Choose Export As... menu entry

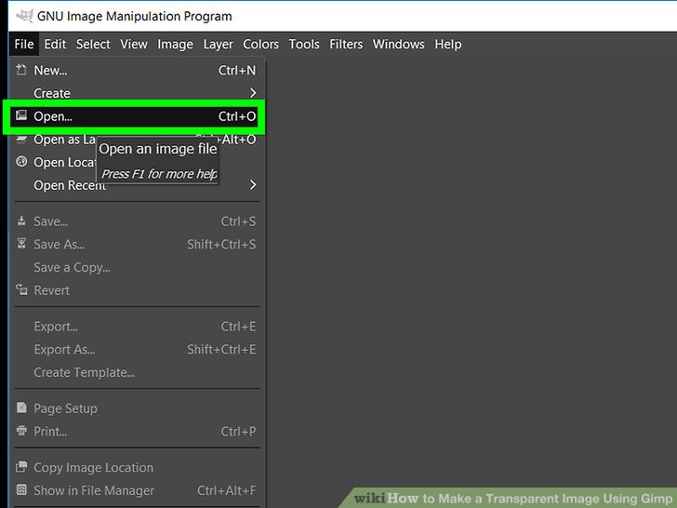click(x=136, y=349)
